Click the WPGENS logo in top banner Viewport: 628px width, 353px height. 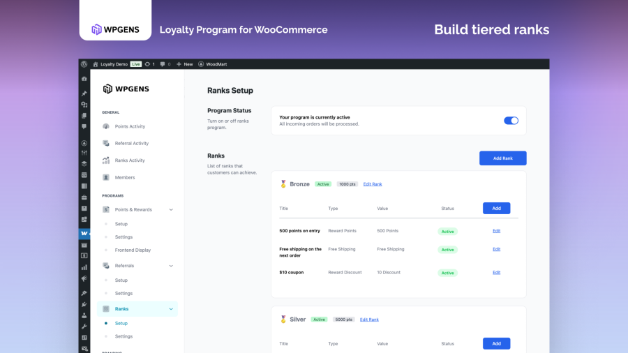[115, 29]
